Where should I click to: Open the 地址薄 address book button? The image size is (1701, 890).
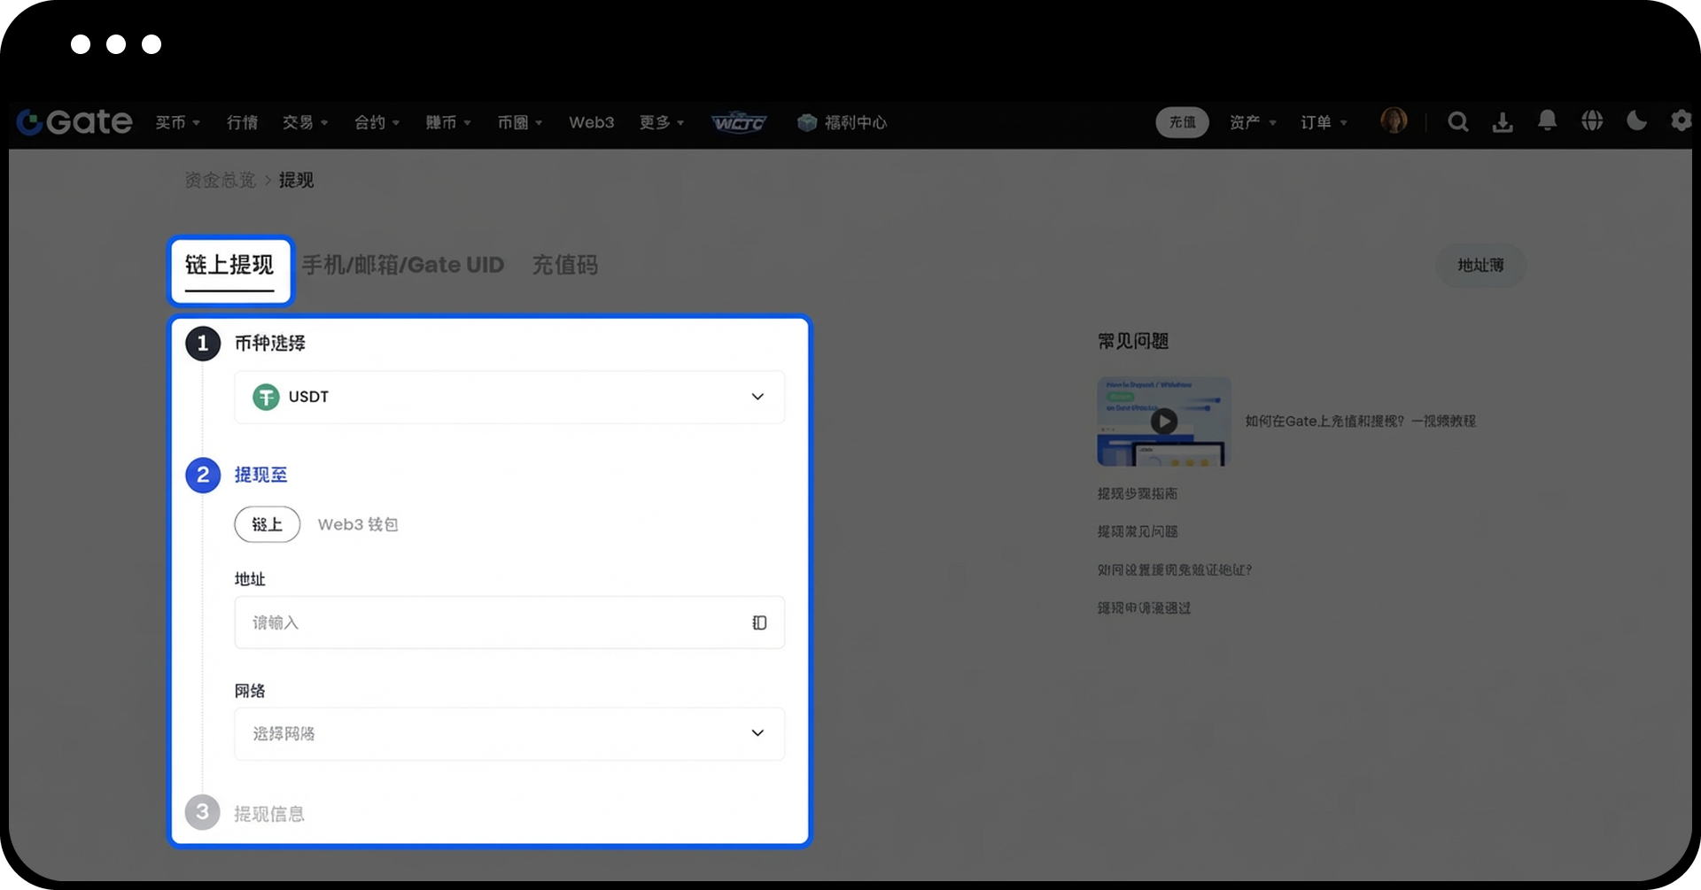pyautogui.click(x=1480, y=265)
